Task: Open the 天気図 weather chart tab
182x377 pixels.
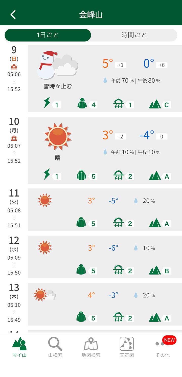Action: coord(127,347)
